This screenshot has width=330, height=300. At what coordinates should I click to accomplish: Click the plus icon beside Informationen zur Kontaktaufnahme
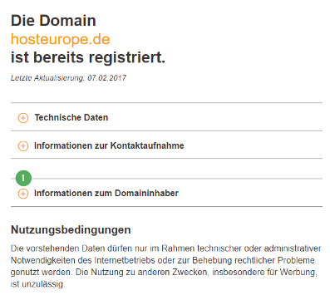(x=23, y=146)
